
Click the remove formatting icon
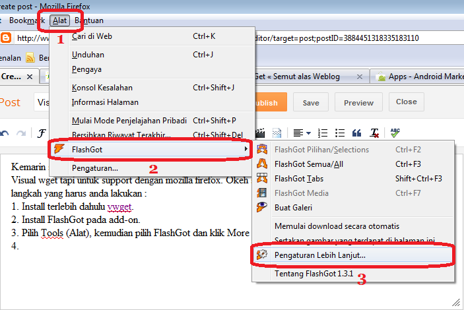tap(374, 133)
